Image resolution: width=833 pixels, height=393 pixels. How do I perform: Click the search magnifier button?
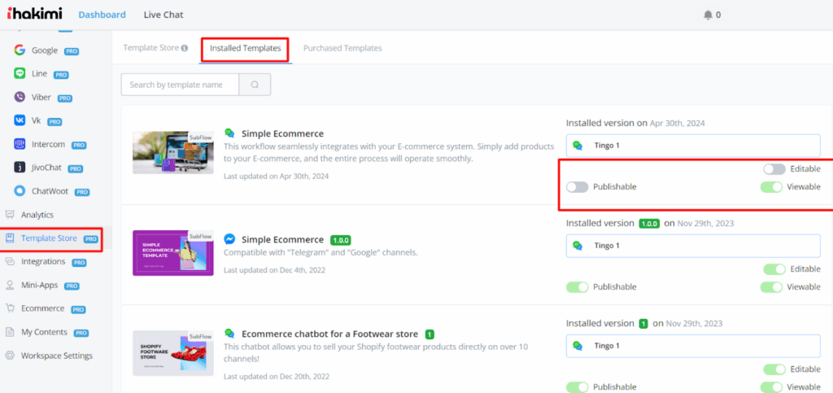255,85
